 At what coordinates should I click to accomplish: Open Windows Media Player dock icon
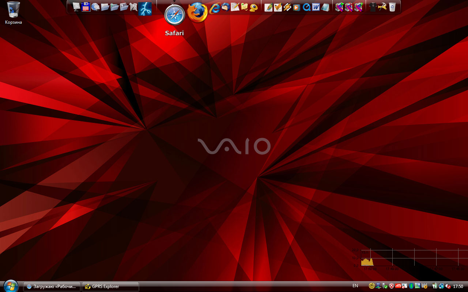click(x=297, y=7)
